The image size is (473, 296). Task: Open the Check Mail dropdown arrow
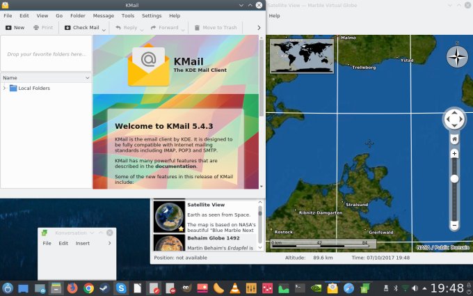105,29
